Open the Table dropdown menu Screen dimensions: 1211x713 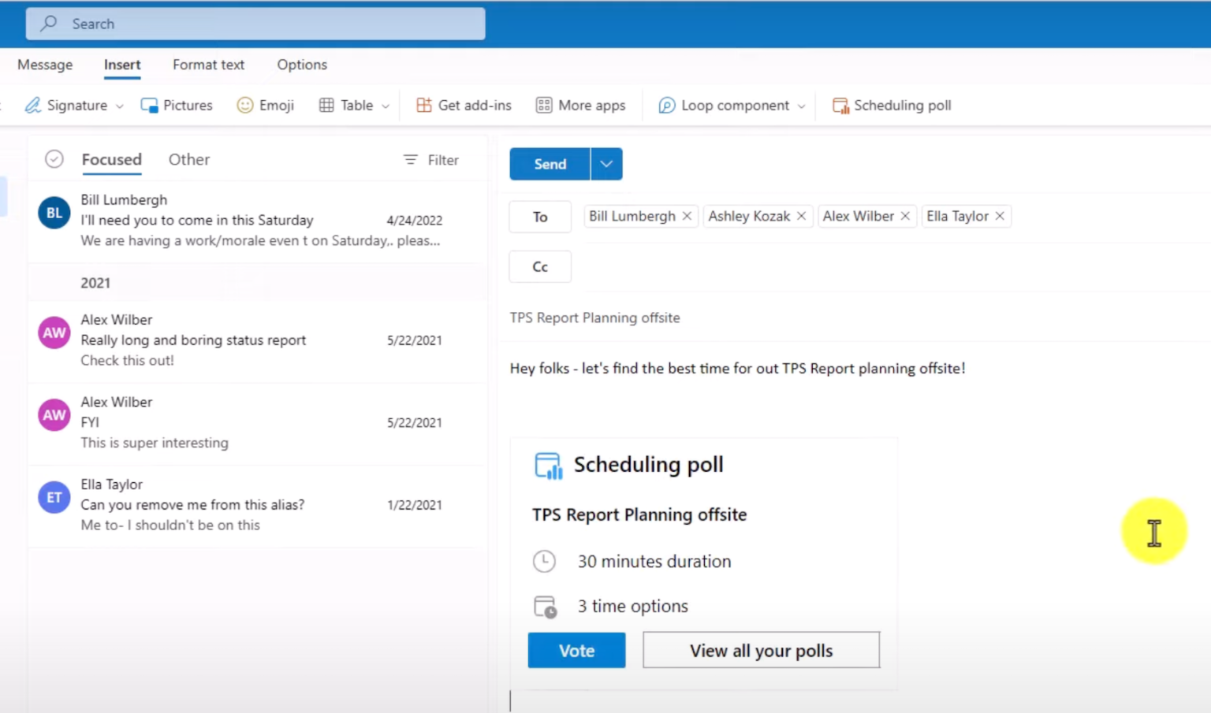pos(385,105)
